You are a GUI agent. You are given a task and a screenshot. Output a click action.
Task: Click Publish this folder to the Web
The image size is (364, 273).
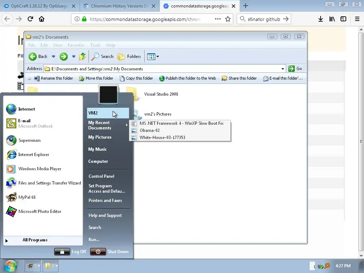[188, 78]
